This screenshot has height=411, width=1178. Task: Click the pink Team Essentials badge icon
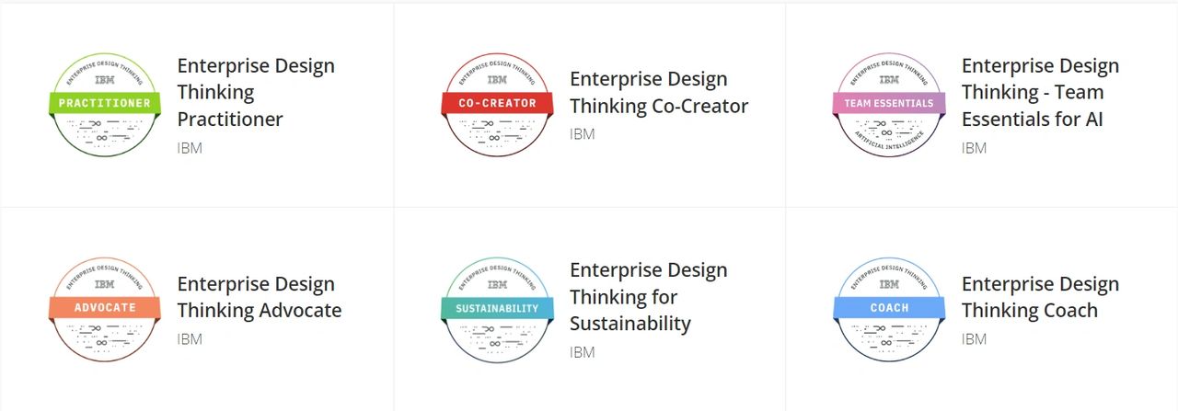click(889, 104)
